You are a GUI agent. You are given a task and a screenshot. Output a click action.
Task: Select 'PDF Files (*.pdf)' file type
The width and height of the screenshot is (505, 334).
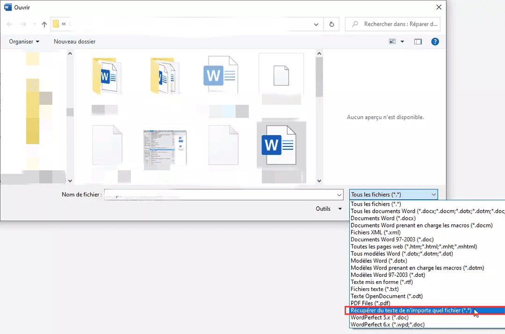click(371, 303)
